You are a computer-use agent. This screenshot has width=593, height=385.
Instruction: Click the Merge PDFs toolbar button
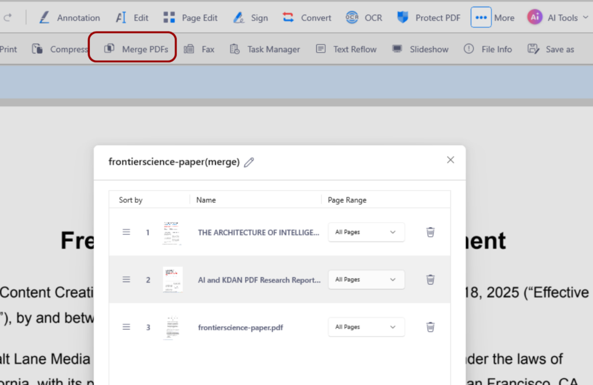point(136,49)
